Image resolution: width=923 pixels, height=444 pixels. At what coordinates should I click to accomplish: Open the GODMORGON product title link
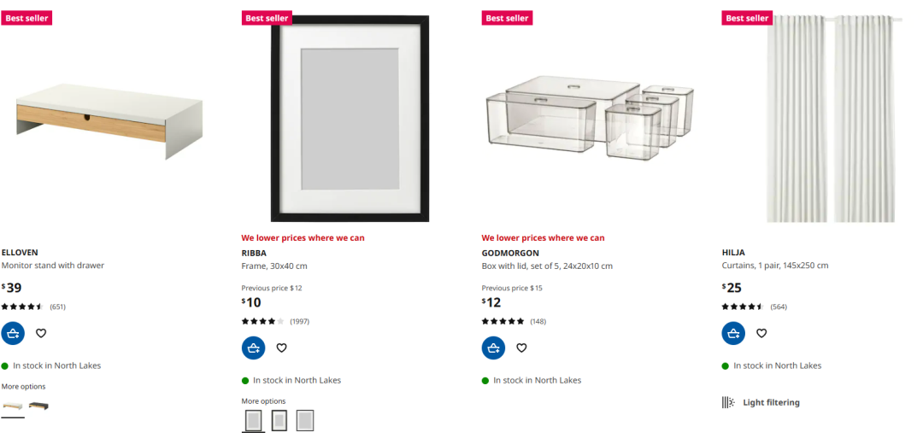510,253
